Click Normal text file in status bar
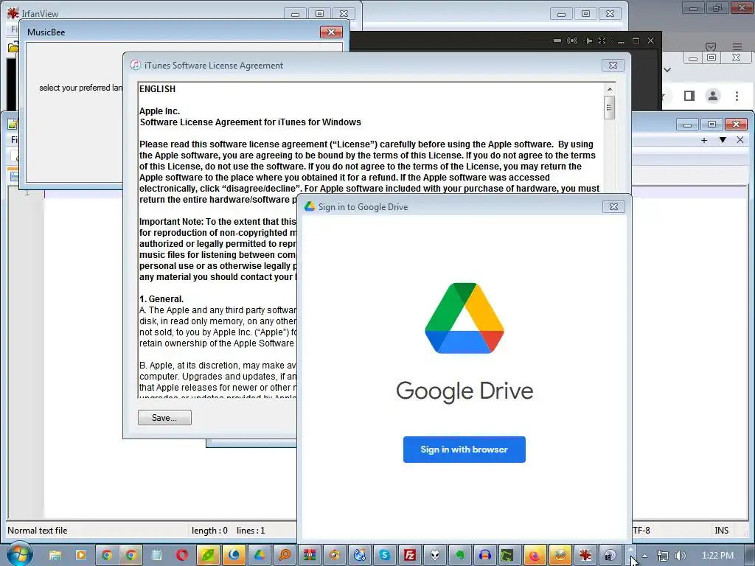Screen dimensions: 755x566 point(38,531)
